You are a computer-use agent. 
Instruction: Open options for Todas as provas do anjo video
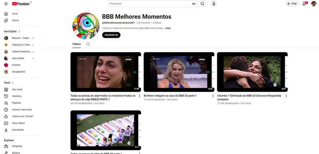pyautogui.click(x=140, y=96)
